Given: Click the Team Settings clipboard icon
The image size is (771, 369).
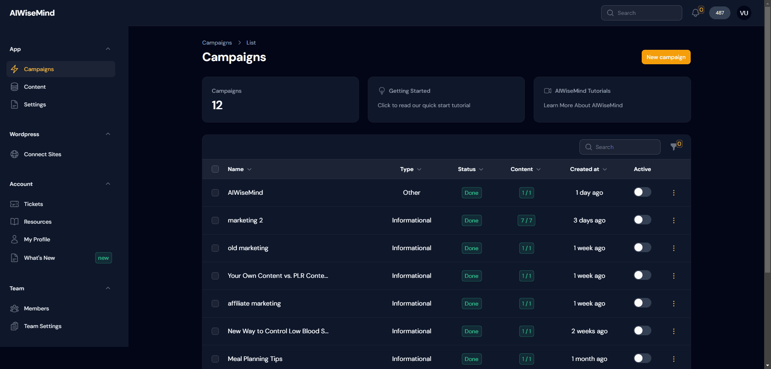Looking at the screenshot, I should 14,326.
